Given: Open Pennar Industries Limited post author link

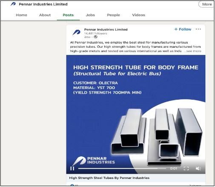Looking at the screenshot, I should [x=106, y=29].
